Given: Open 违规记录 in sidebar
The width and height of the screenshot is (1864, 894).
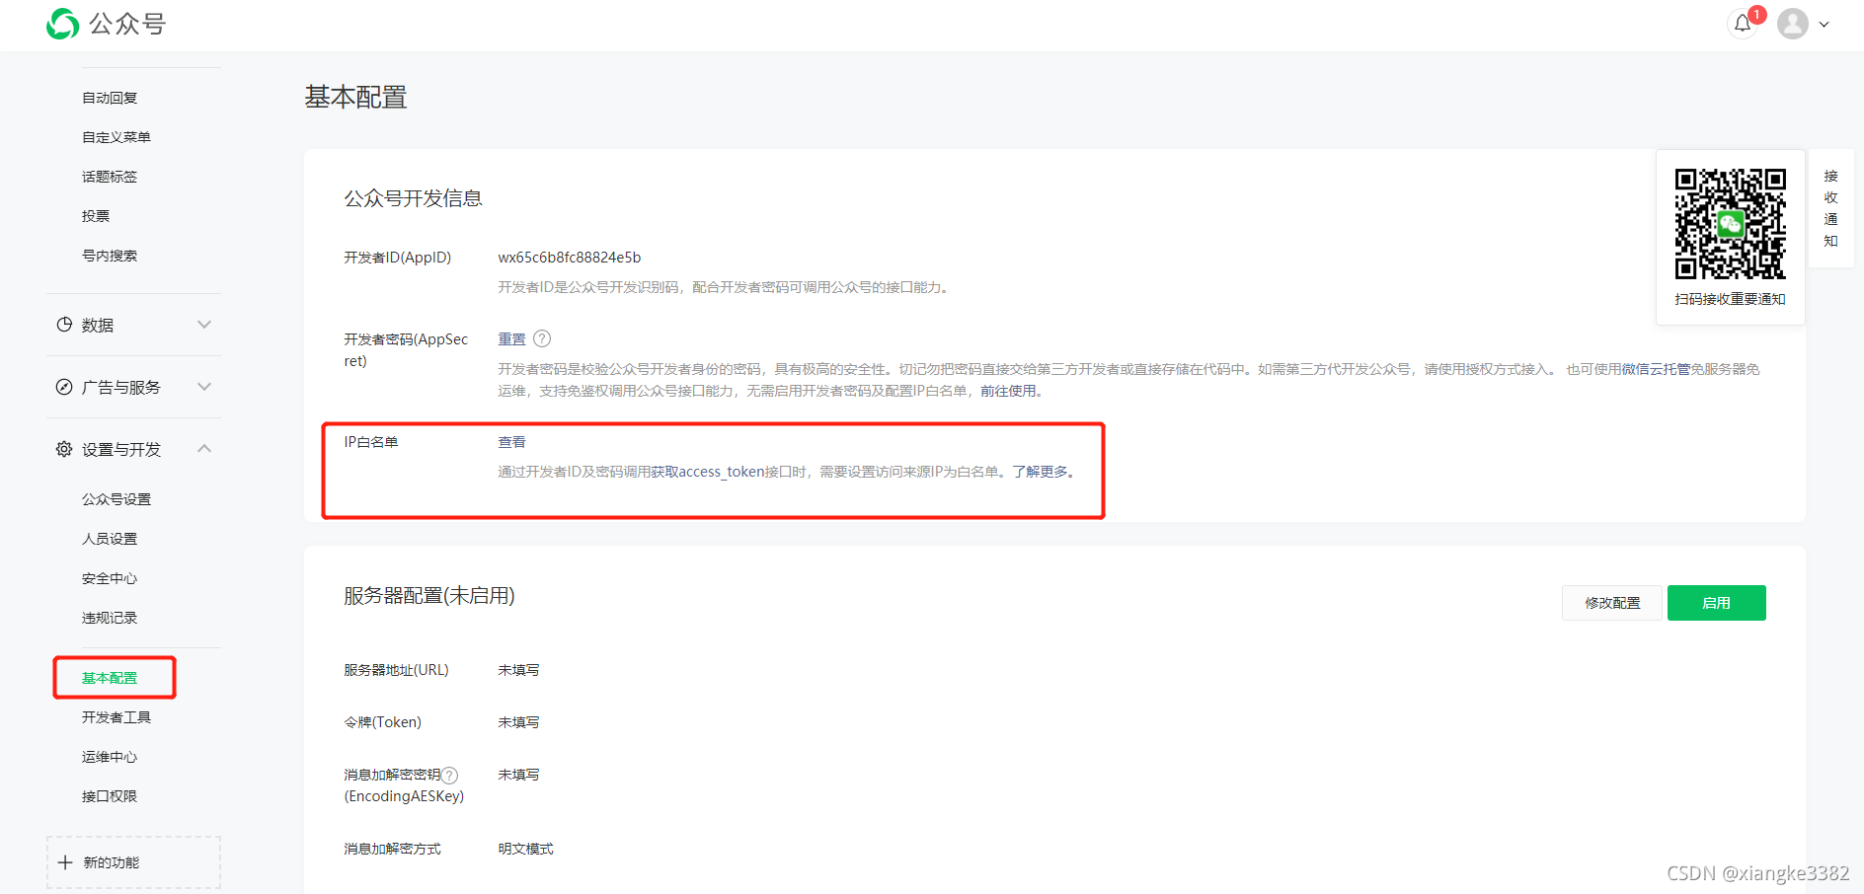Looking at the screenshot, I should pos(110,618).
